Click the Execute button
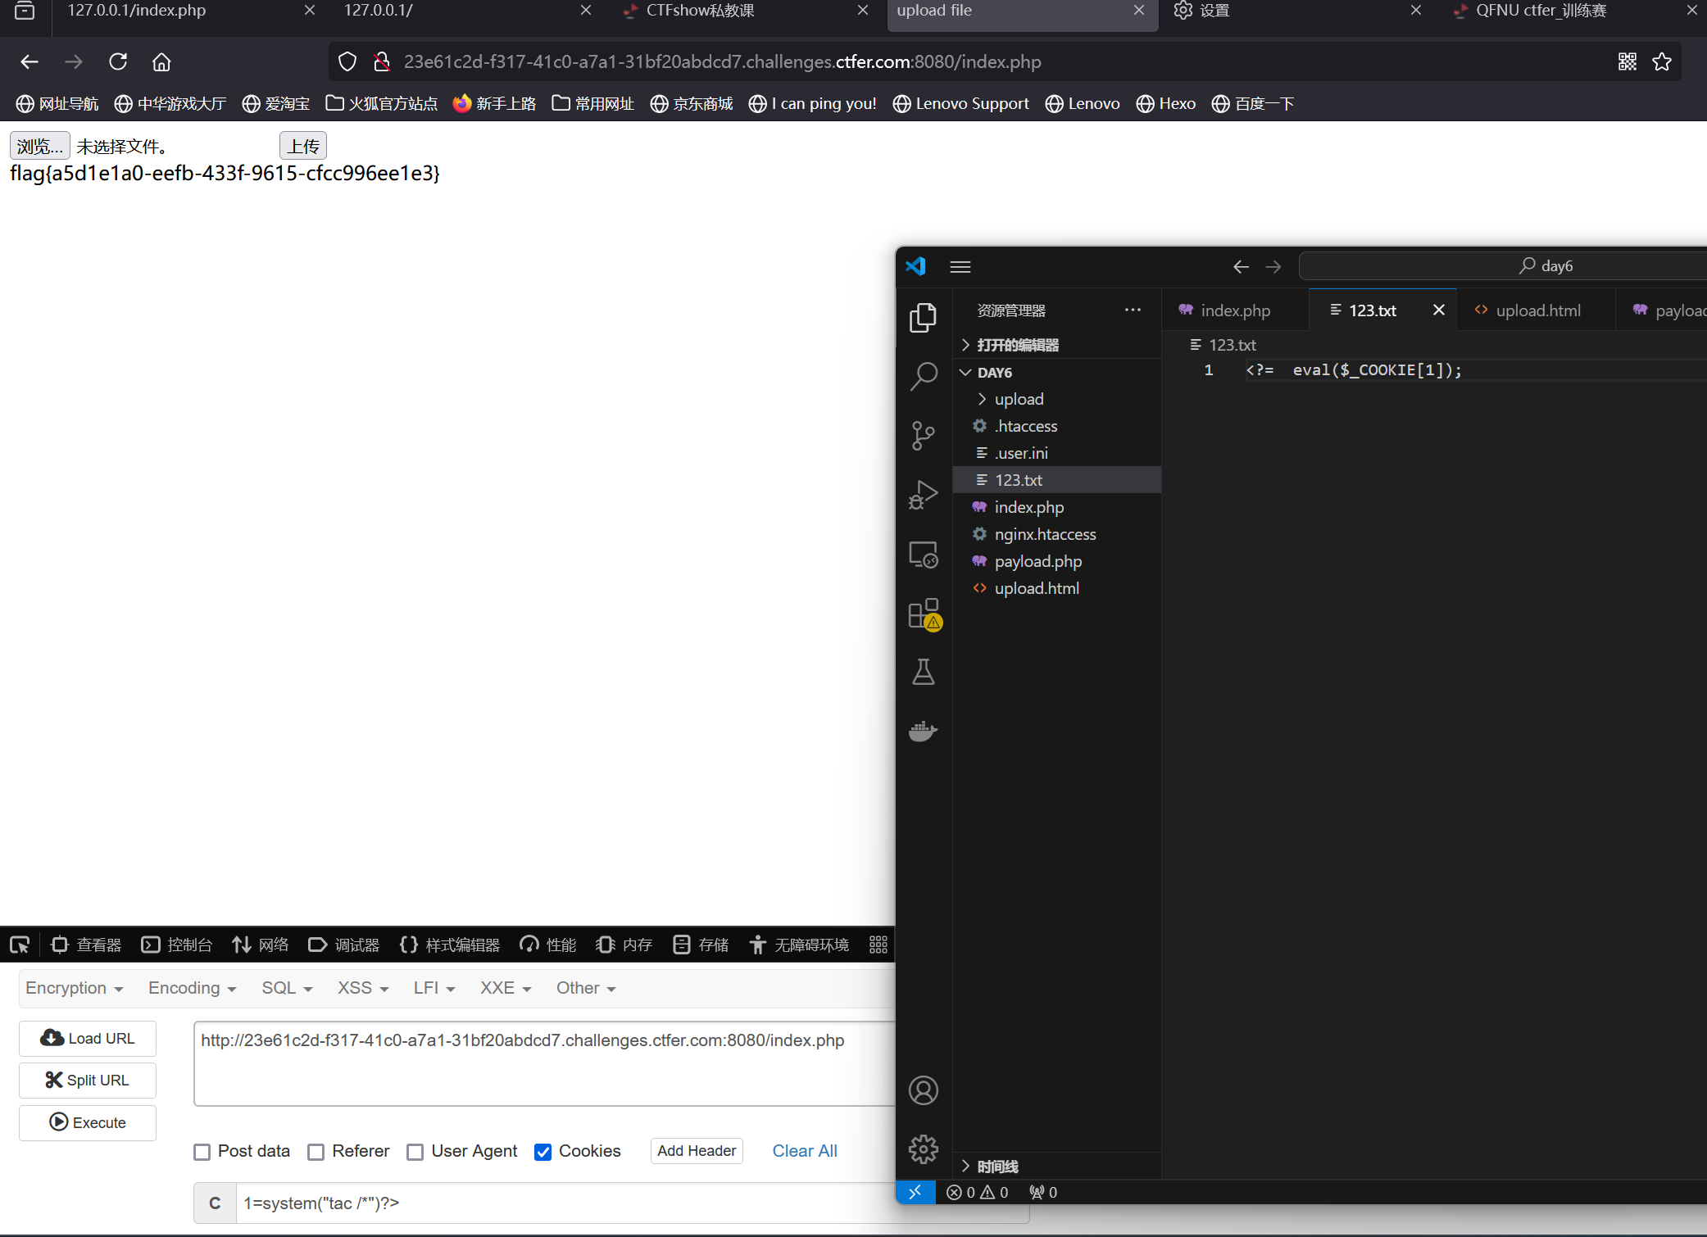 [x=88, y=1122]
